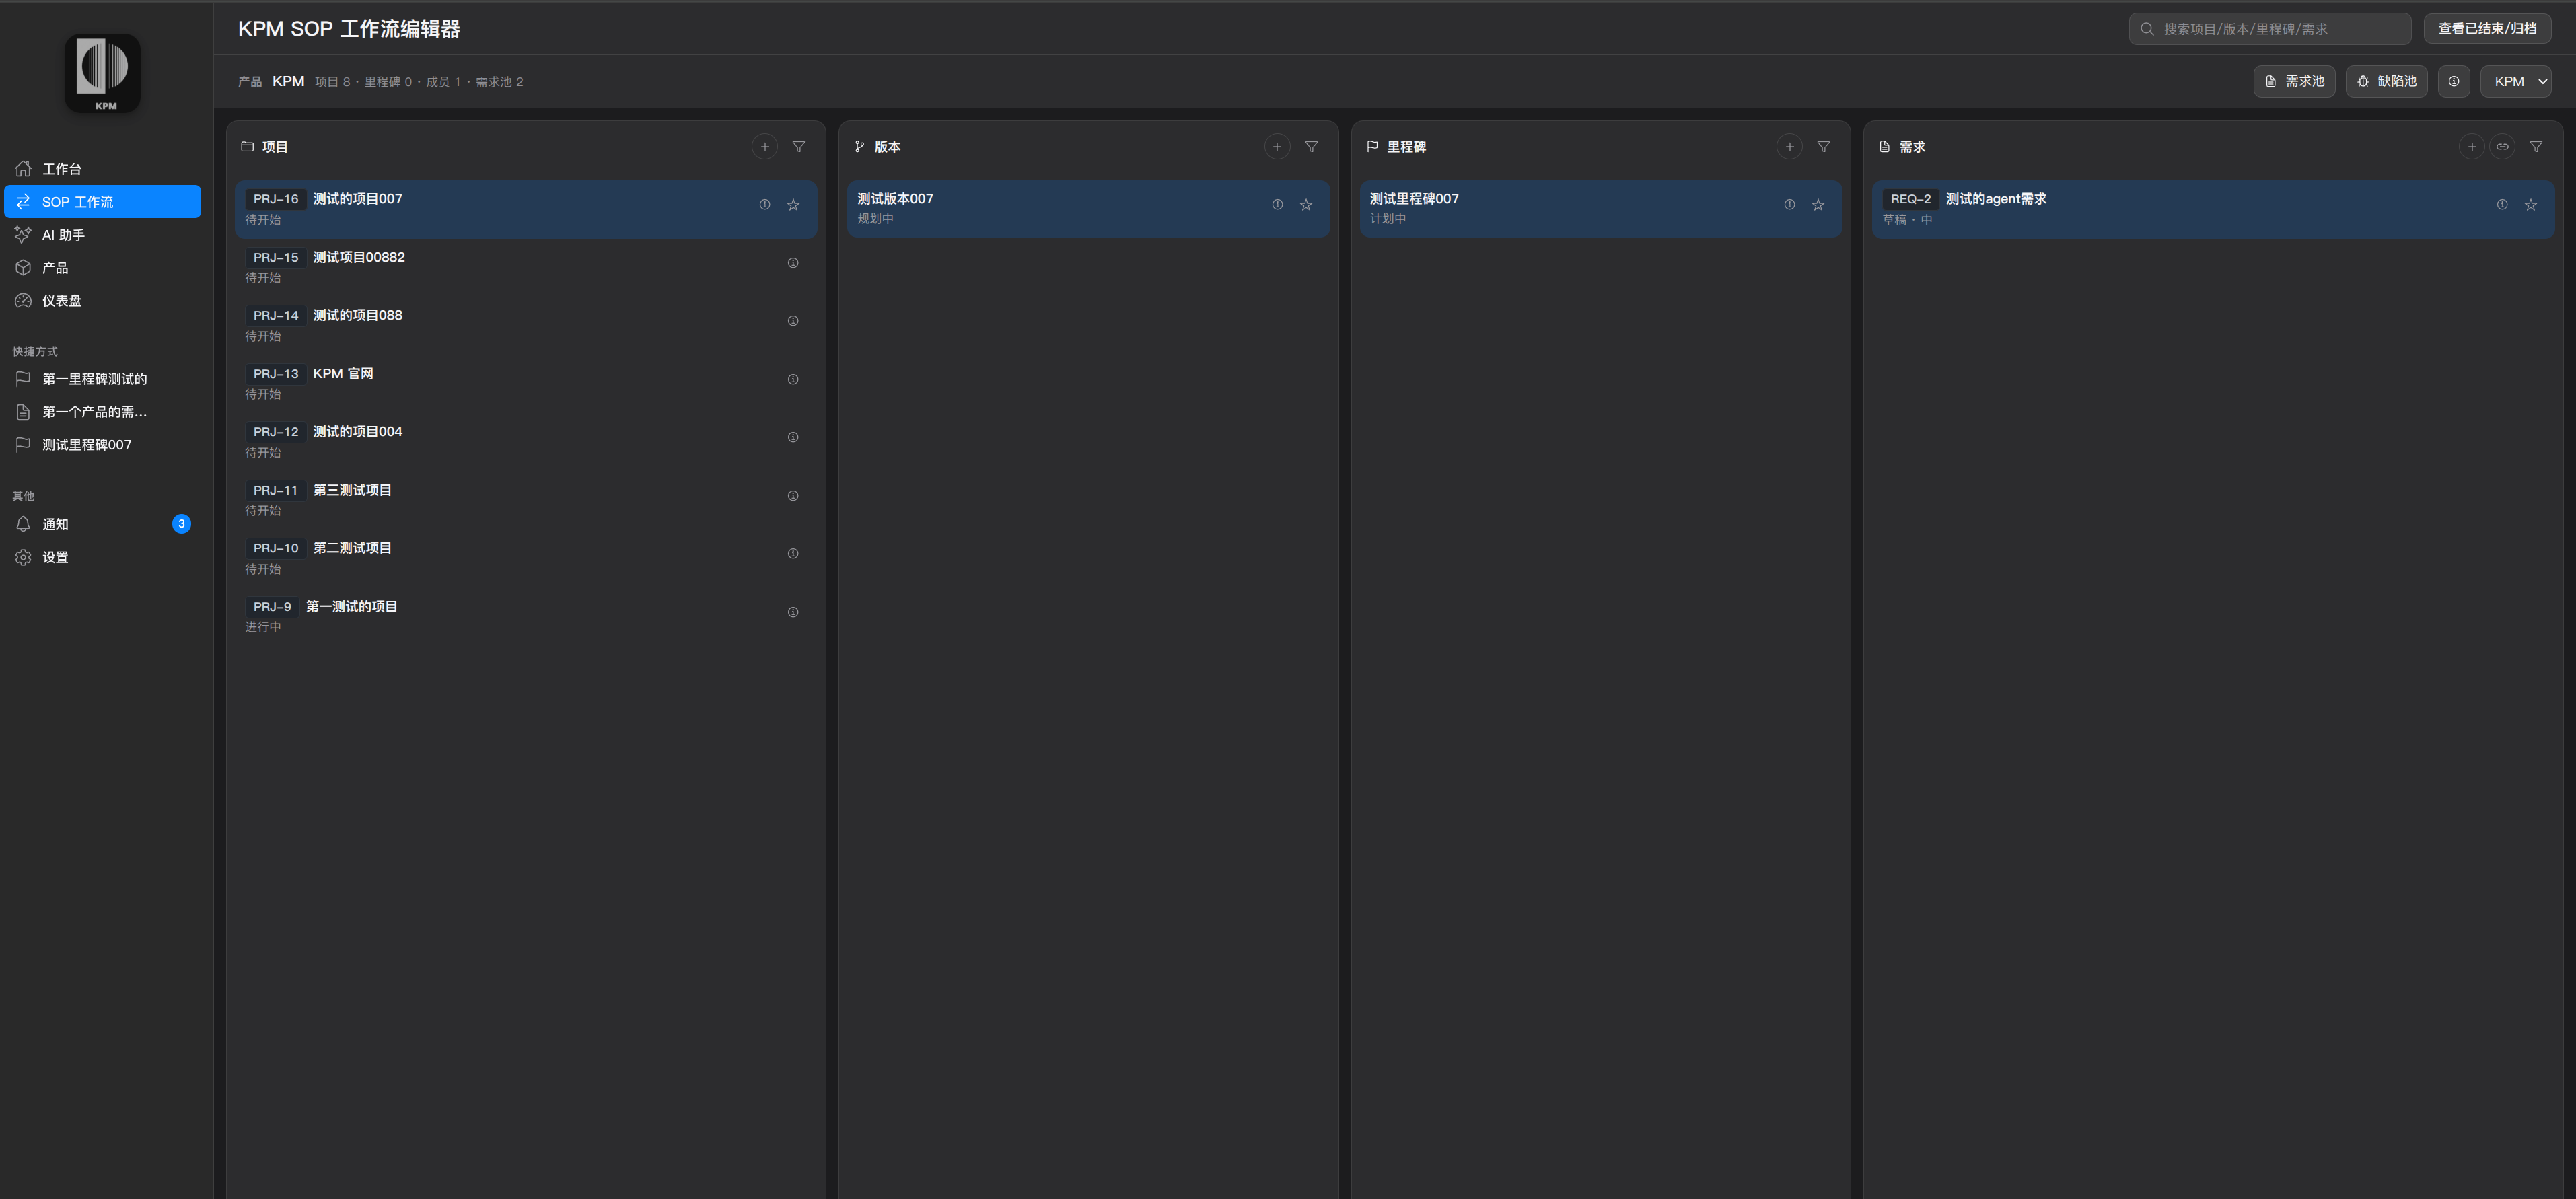
Task: Open info icon for 测试版本007
Action: click(1276, 205)
